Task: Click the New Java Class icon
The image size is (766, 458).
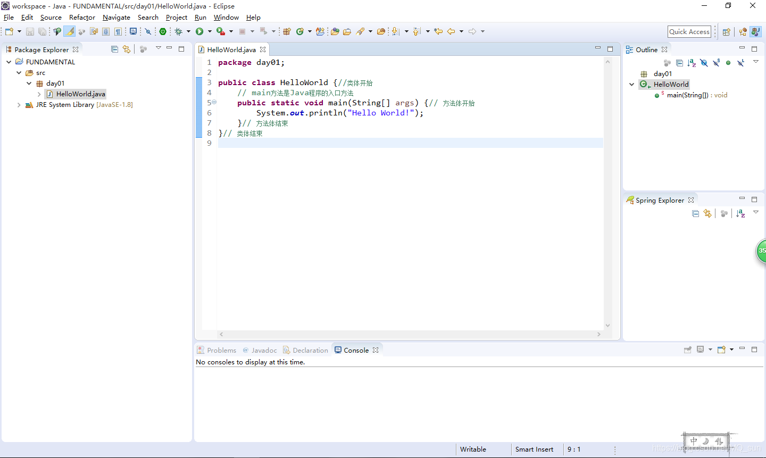Action: tap(299, 31)
